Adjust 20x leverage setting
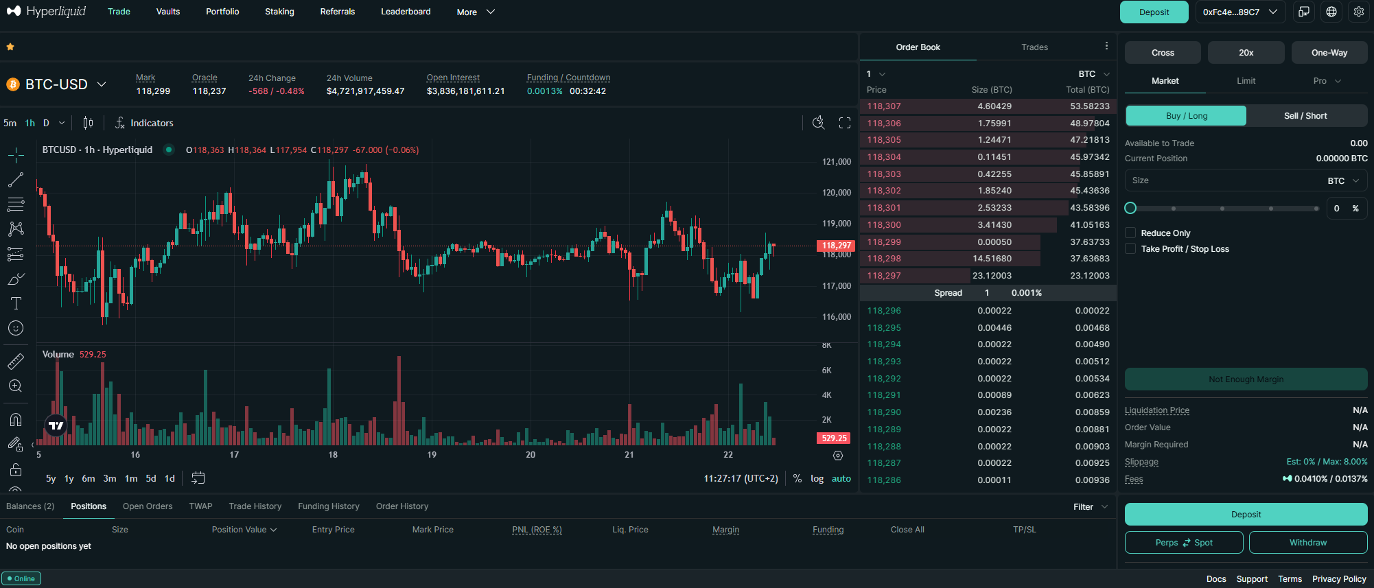The width and height of the screenshot is (1374, 588). [1246, 52]
